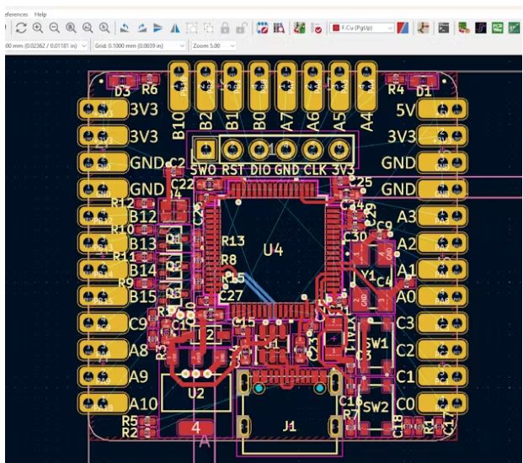Rotate selection counterclockwise
523x463 pixels.
coord(125,28)
